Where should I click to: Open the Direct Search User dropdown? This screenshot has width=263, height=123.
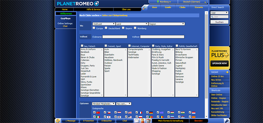(219, 13)
